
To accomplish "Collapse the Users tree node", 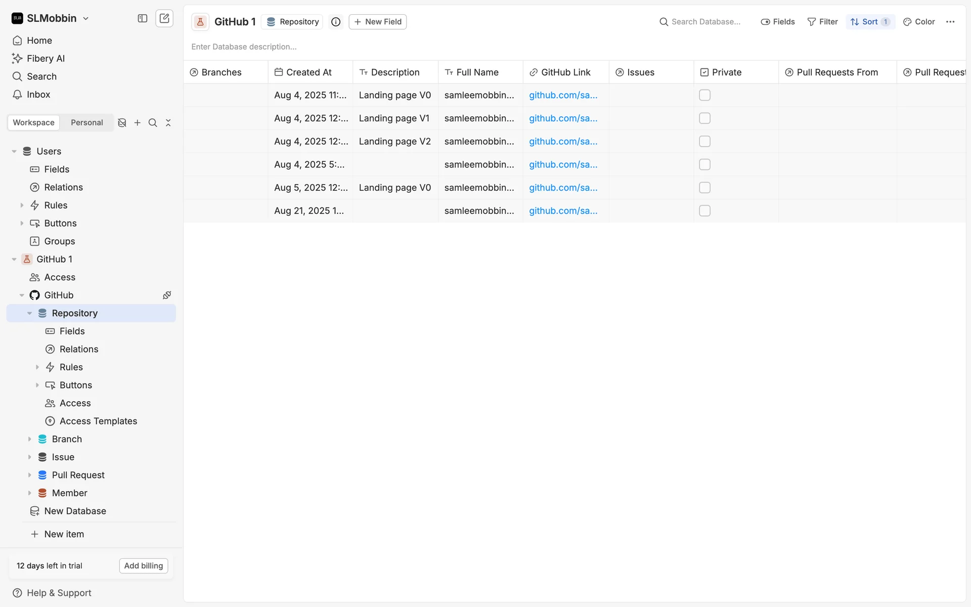I will coord(14,151).
